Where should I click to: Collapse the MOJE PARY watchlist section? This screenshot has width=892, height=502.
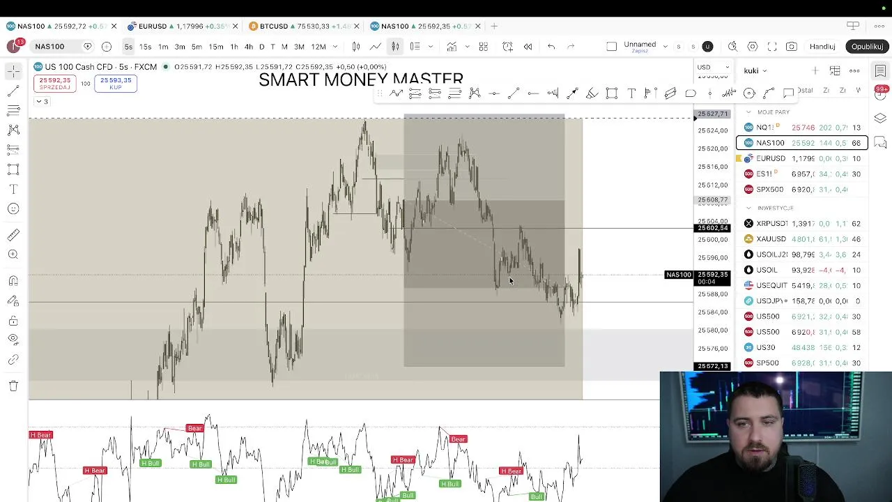pos(748,112)
